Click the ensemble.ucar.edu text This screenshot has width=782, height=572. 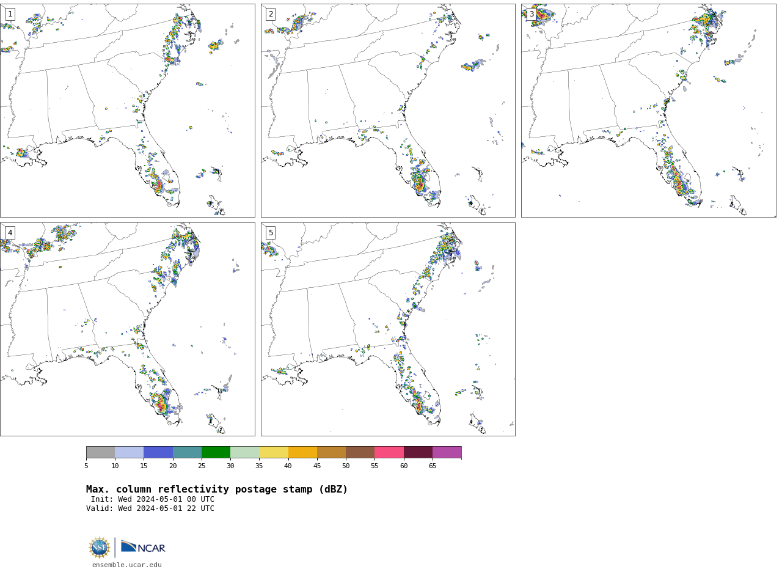(127, 565)
